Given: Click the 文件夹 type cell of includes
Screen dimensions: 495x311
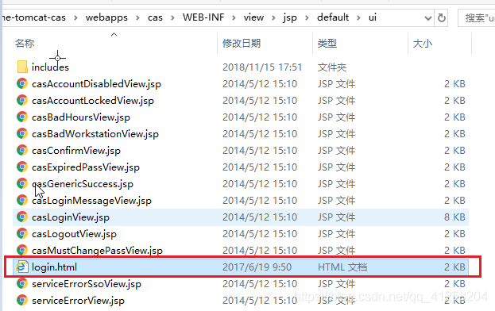Looking at the screenshot, I should [x=332, y=67].
